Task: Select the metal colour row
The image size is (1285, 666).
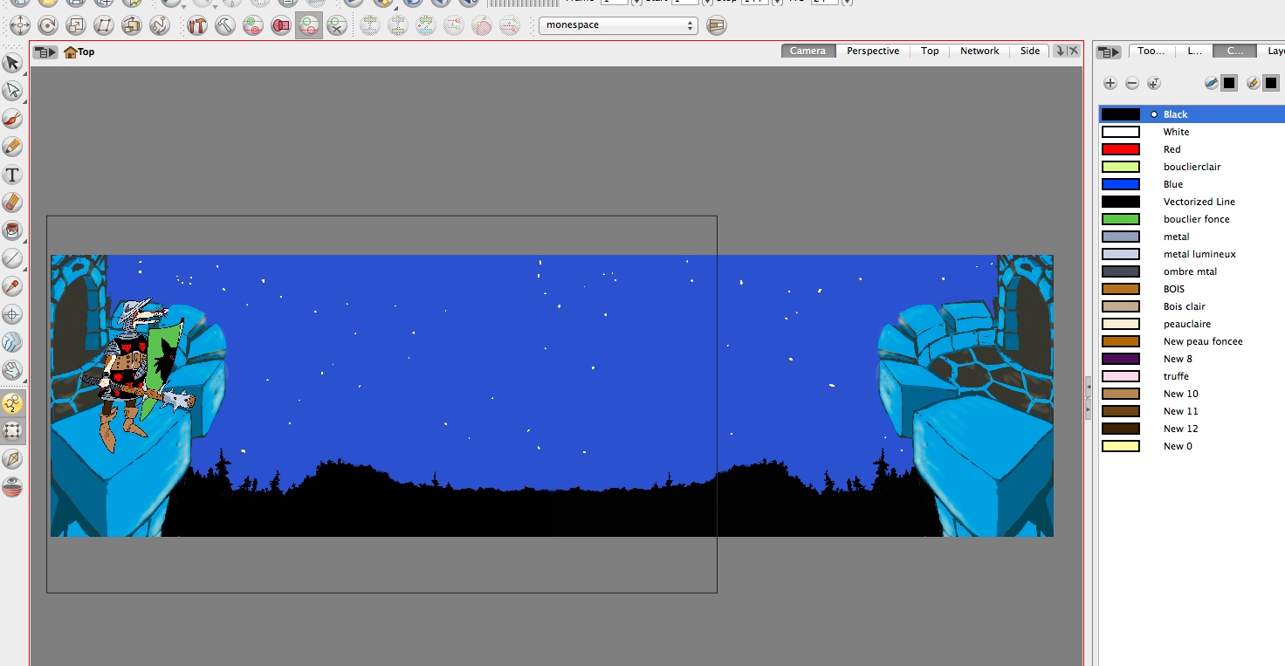Action: click(x=1192, y=237)
